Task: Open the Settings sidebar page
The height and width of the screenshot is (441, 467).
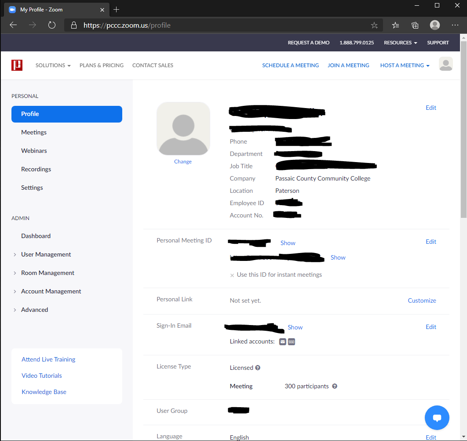Action: coord(32,188)
